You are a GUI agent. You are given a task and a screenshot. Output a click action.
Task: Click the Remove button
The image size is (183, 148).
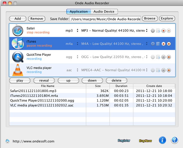(x=37, y=19)
